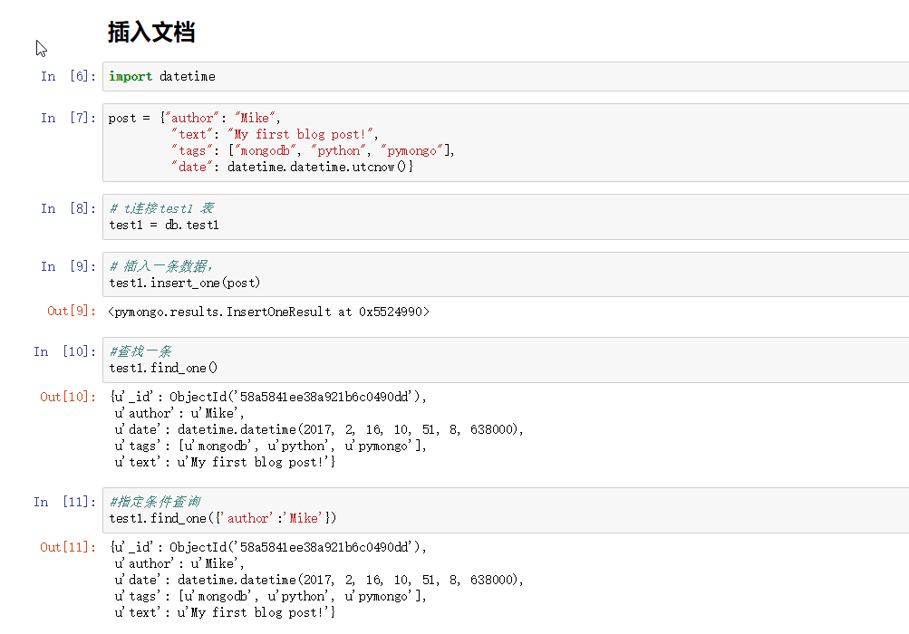909x634 pixels.
Task: Select the In [11] cell prompt
Action: pyautogui.click(x=64, y=503)
